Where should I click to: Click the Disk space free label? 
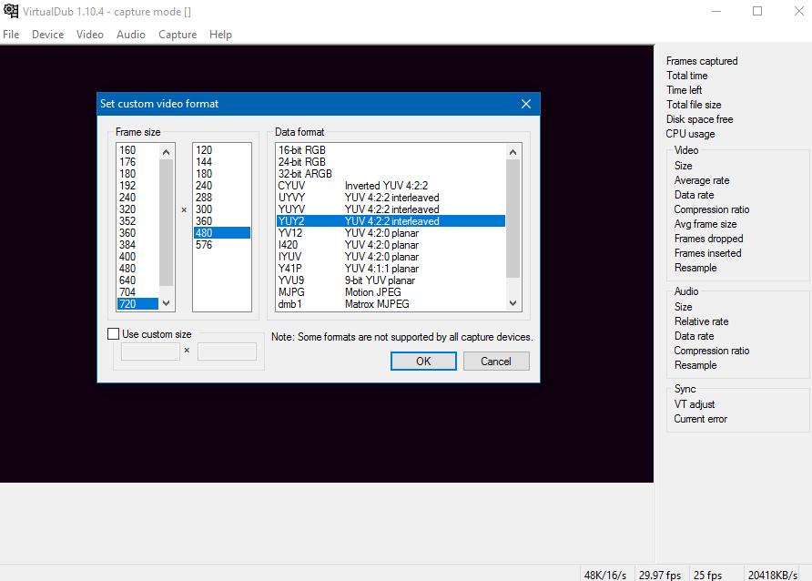point(700,119)
